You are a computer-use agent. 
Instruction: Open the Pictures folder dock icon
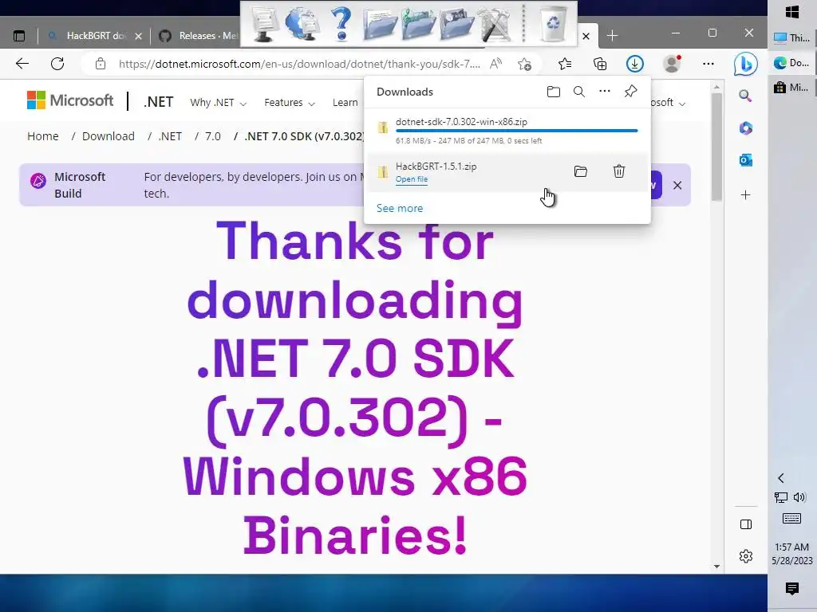457,23
